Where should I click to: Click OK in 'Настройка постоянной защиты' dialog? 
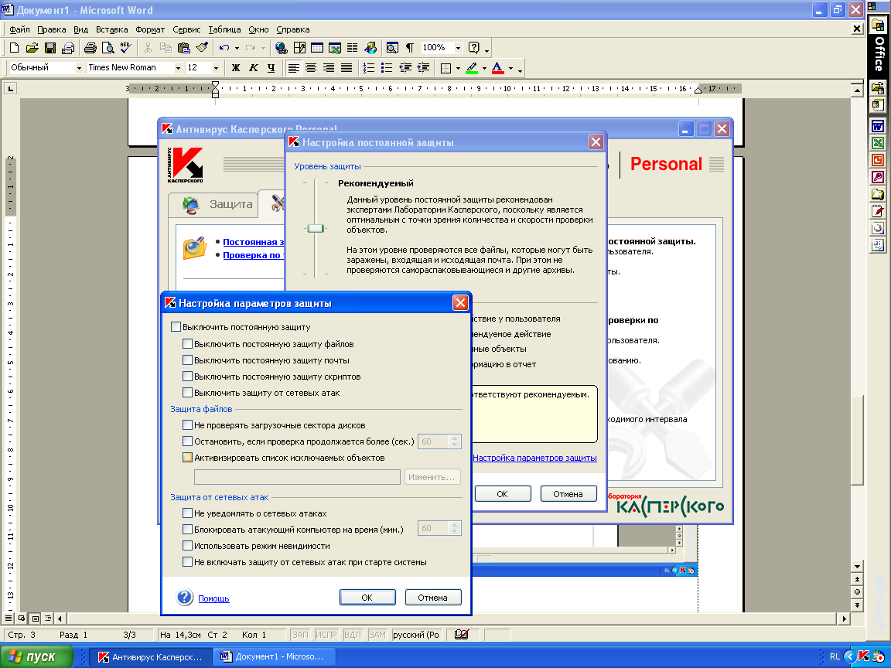point(502,493)
